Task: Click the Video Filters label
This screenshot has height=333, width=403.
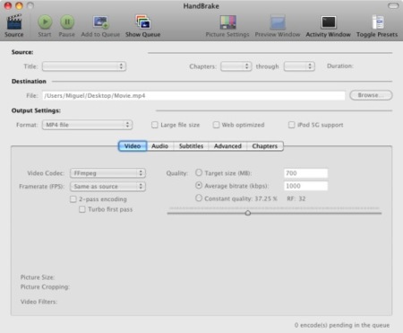Action: tap(39, 302)
